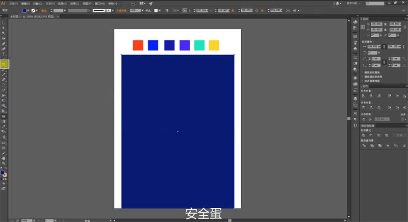Click the opacity 100% field in control bar
The image size is (408, 222).
tap(135, 11)
